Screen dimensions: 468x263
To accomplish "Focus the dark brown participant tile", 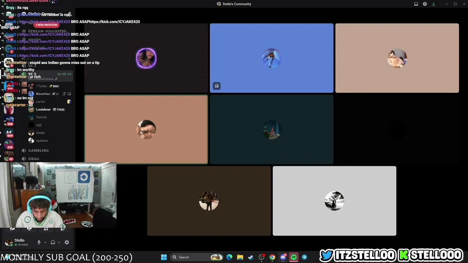I will tap(209, 201).
